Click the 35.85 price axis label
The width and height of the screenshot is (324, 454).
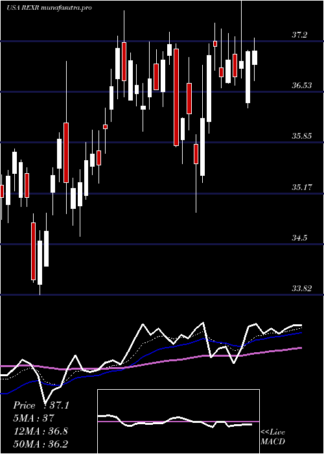(x=301, y=136)
